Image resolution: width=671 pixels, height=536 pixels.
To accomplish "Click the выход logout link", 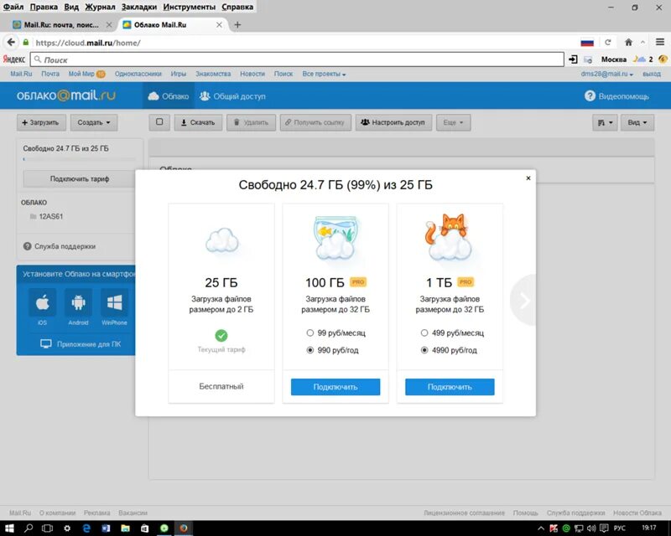I will click(x=652, y=74).
